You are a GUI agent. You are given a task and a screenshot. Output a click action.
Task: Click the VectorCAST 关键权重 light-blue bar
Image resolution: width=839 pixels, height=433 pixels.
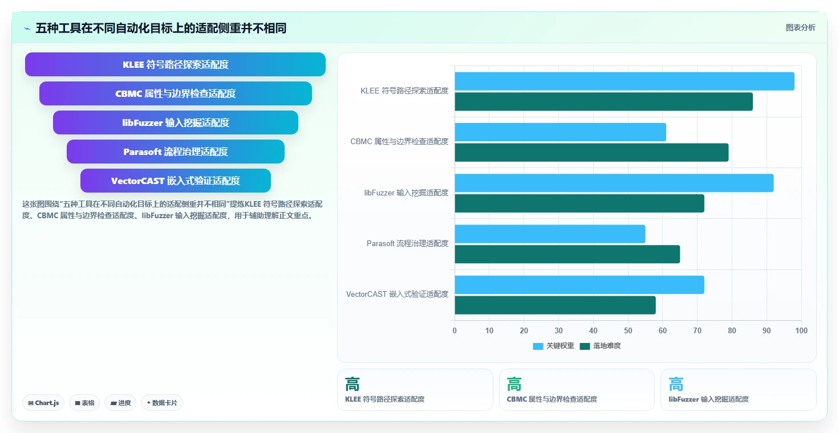[579, 285]
